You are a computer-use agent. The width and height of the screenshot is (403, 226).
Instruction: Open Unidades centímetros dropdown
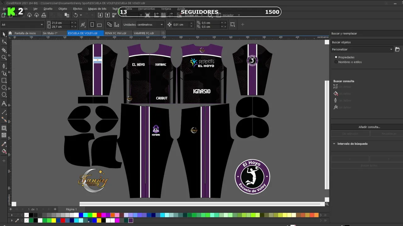[x=150, y=24]
